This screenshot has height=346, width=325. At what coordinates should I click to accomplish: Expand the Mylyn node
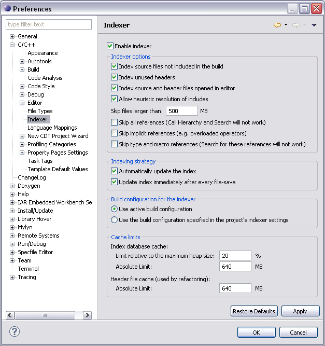(x=12, y=228)
